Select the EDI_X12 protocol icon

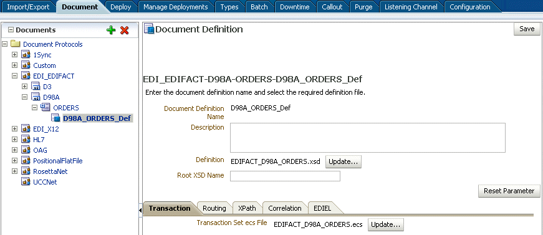point(26,129)
